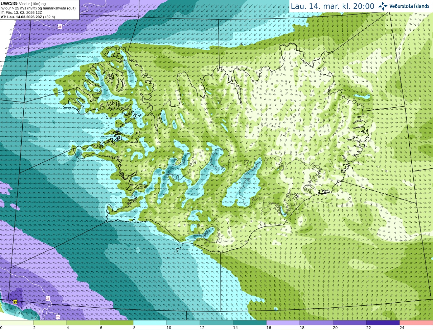The image size is (433, 330).
Task: Click the 25 contour label just right of the yellow 30
Action: click(x=48, y=299)
